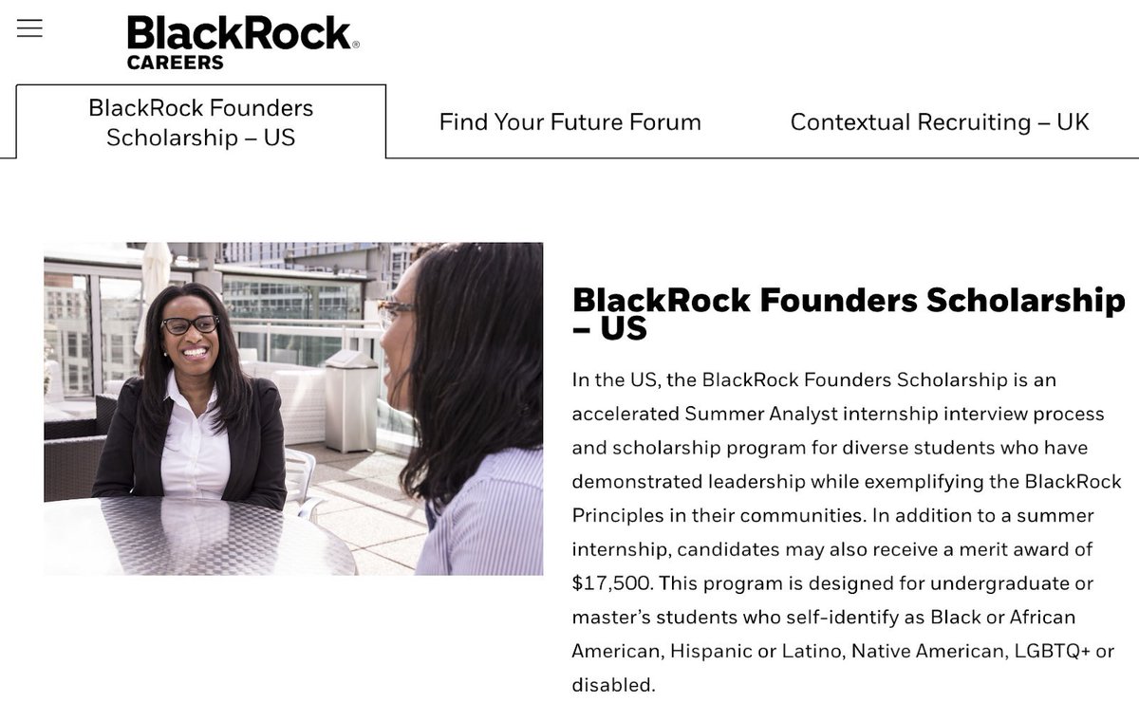Viewport: 1139px width, 702px height.
Task: Click "Hispanic or Latino" in the paragraph
Action: [755, 651]
